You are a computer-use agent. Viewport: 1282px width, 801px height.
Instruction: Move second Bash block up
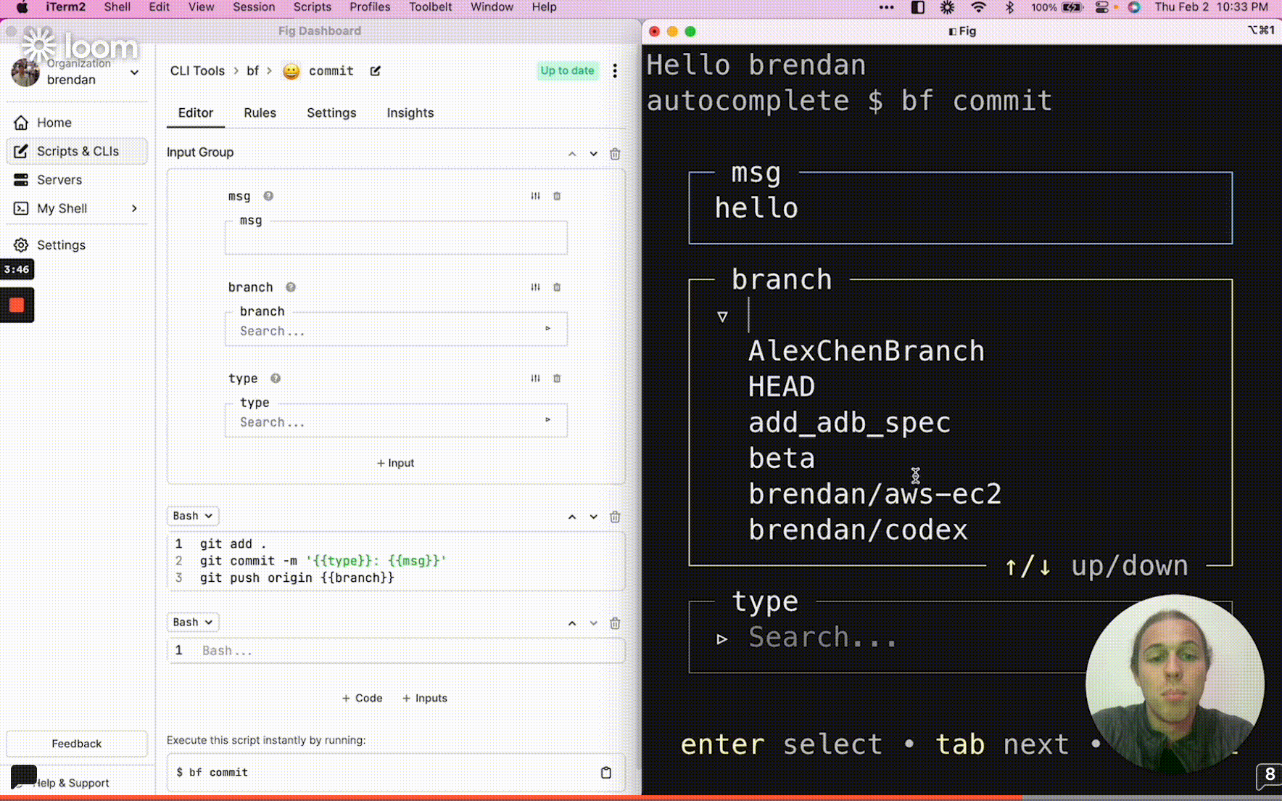point(572,623)
